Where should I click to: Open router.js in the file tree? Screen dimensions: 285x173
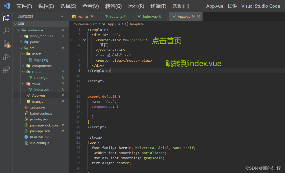pos(41,78)
